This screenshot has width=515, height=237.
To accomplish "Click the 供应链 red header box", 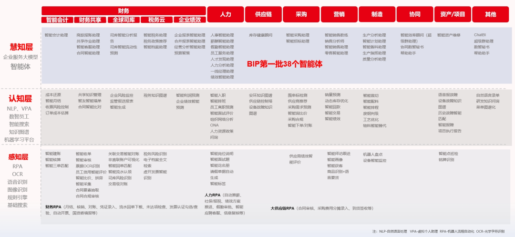I will point(263,14).
